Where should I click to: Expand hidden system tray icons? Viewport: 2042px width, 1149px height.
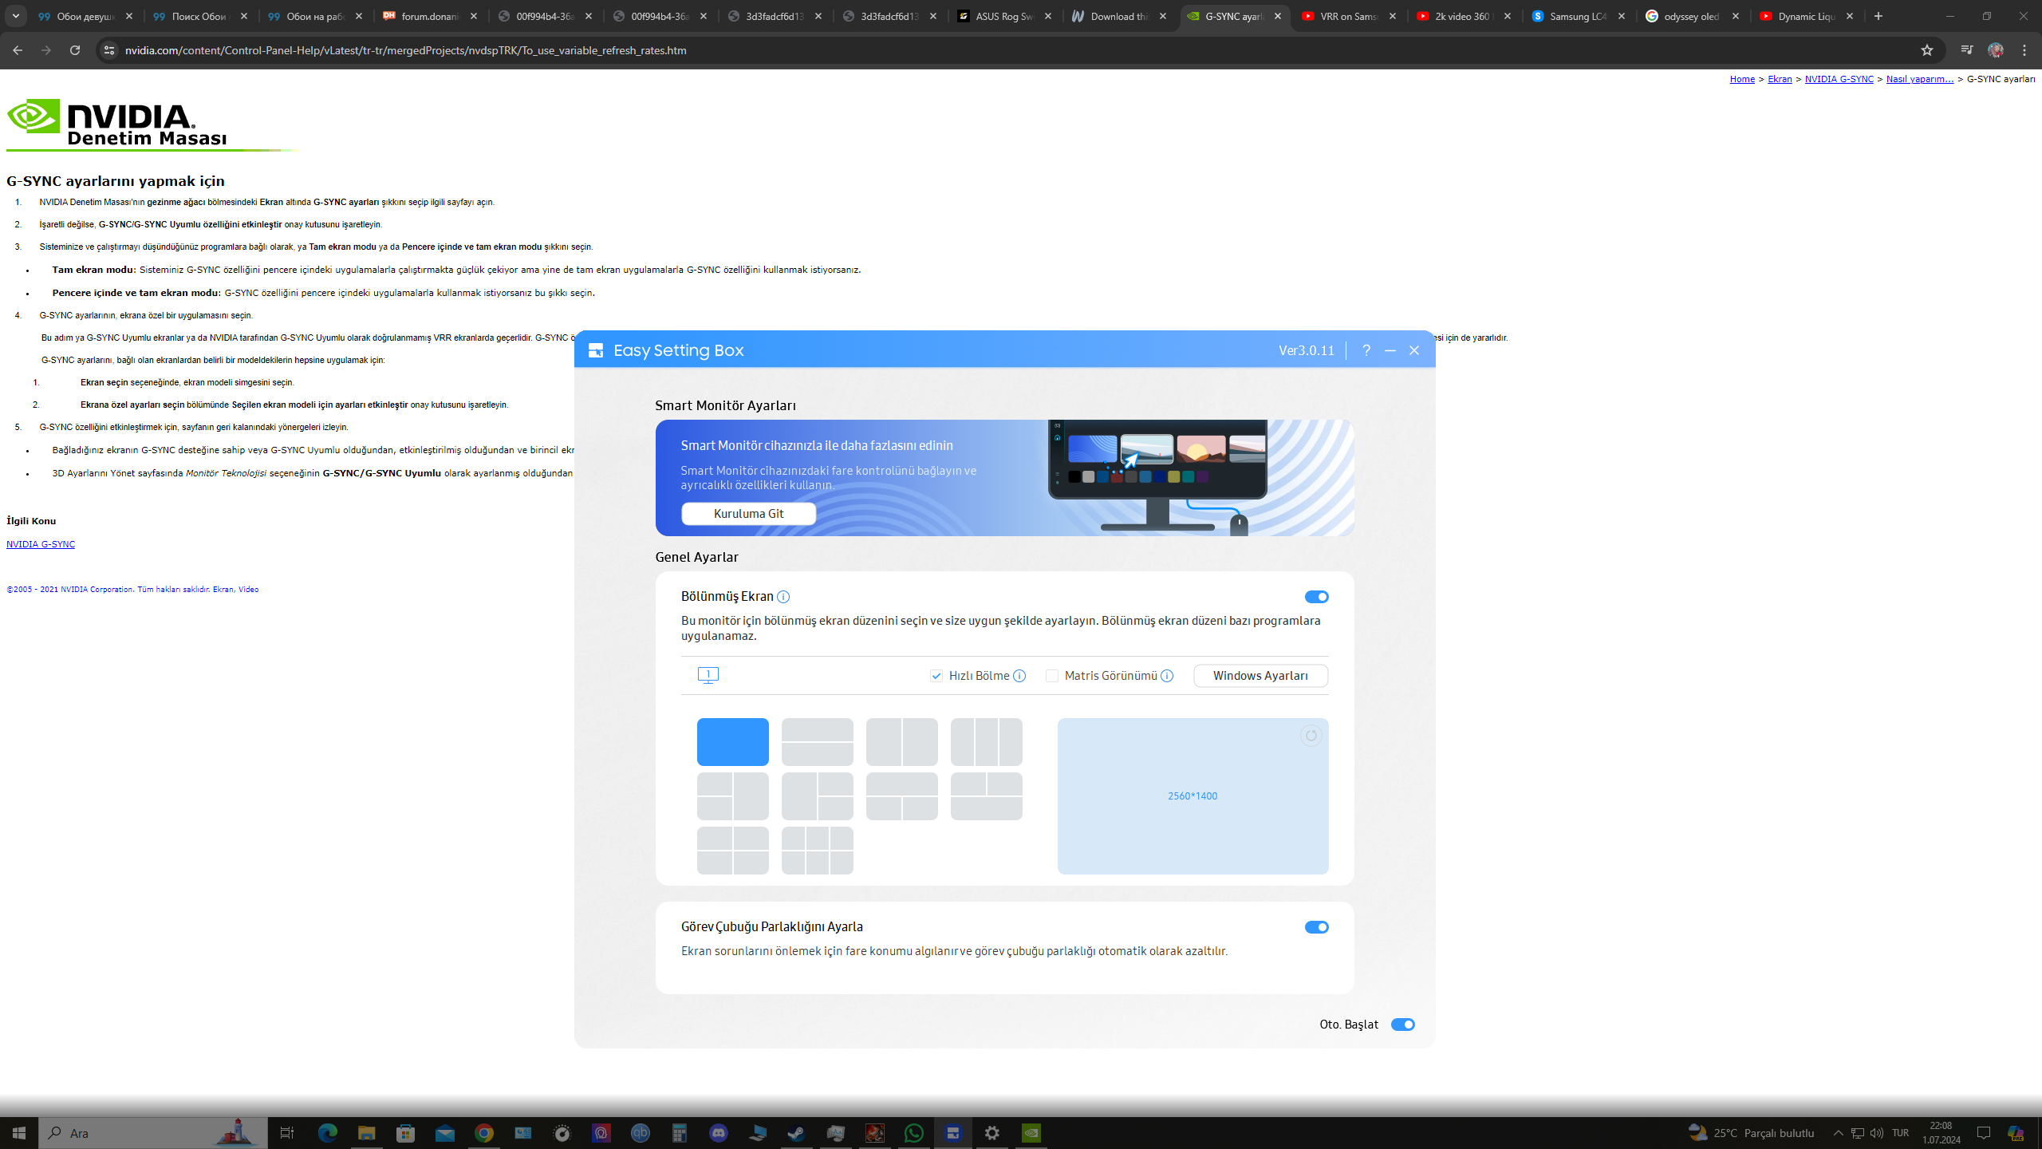[1838, 1133]
